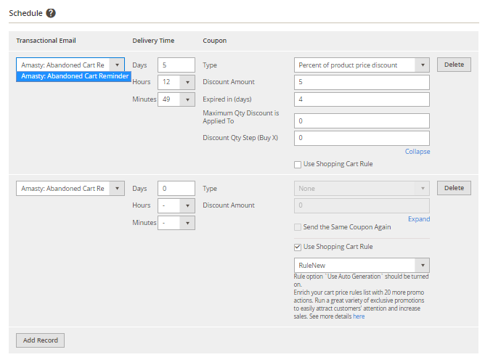485x360 pixels.
Task: Open first record's Transactional Email dropdown
Action: point(70,65)
